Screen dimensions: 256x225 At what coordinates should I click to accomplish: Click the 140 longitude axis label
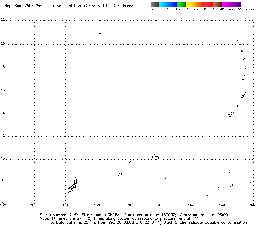pyautogui.click(x=159, y=205)
